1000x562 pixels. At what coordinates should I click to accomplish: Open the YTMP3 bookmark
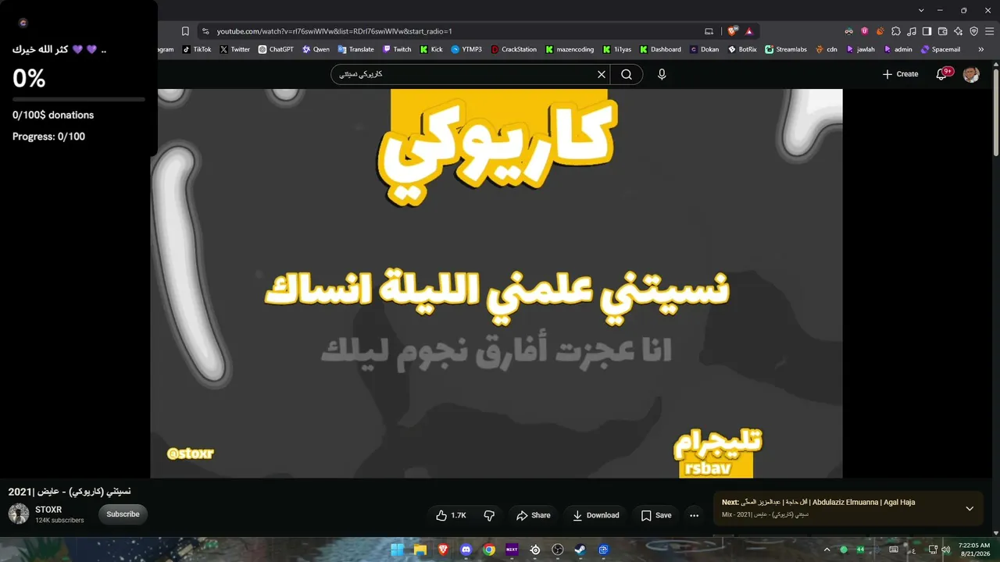point(466,49)
